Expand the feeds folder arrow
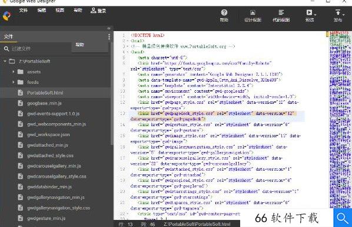Image resolution: width=352 pixels, height=227 pixels. coord(13,82)
